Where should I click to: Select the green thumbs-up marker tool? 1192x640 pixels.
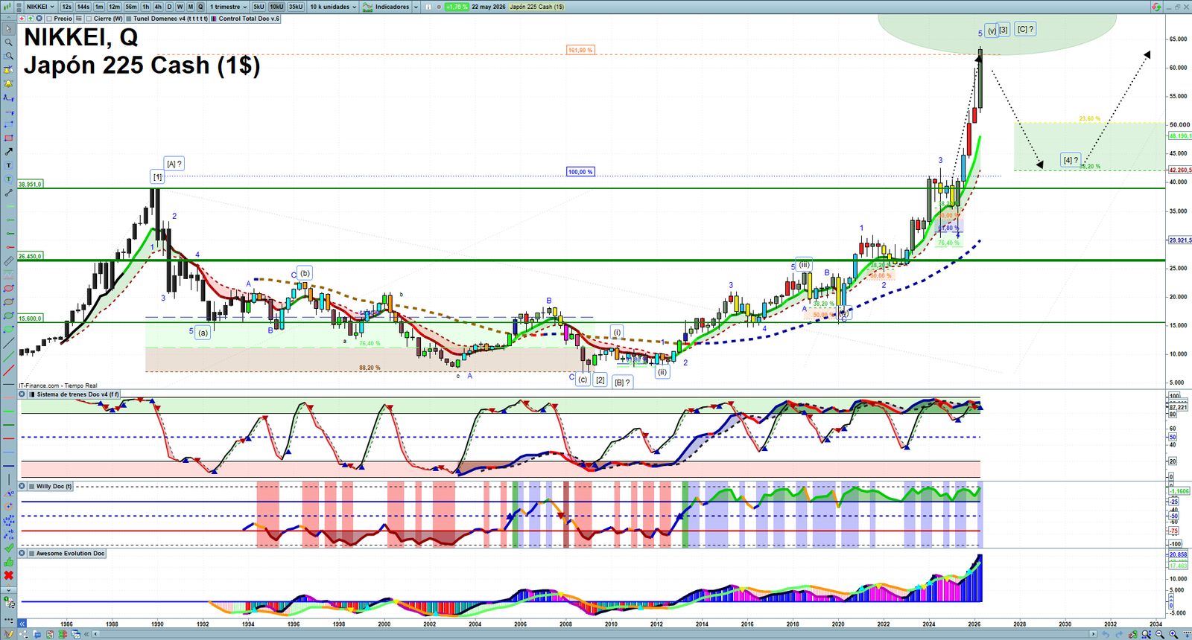tap(9, 562)
